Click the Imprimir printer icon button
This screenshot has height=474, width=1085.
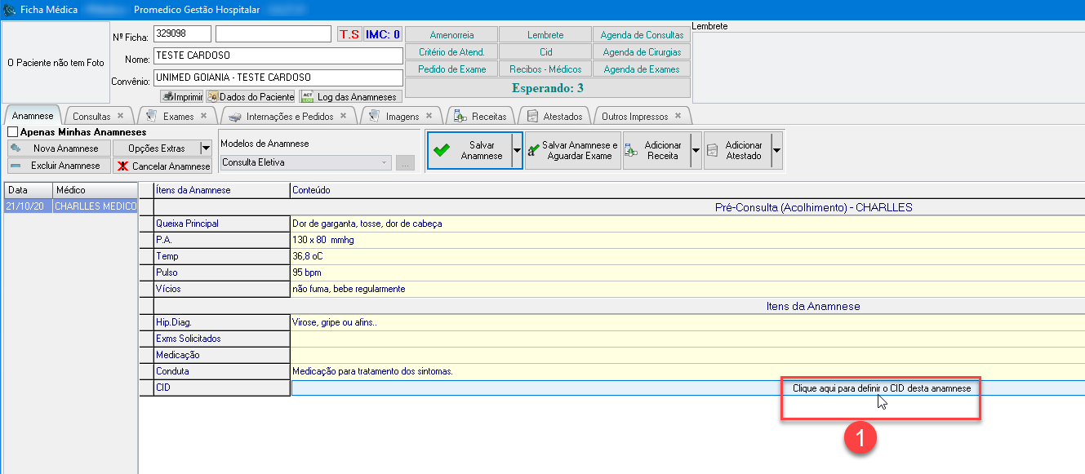(x=181, y=96)
